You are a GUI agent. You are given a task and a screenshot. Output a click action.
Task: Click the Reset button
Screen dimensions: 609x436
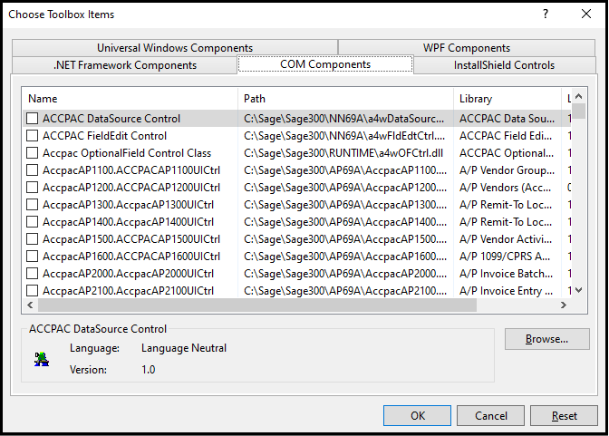(x=564, y=416)
